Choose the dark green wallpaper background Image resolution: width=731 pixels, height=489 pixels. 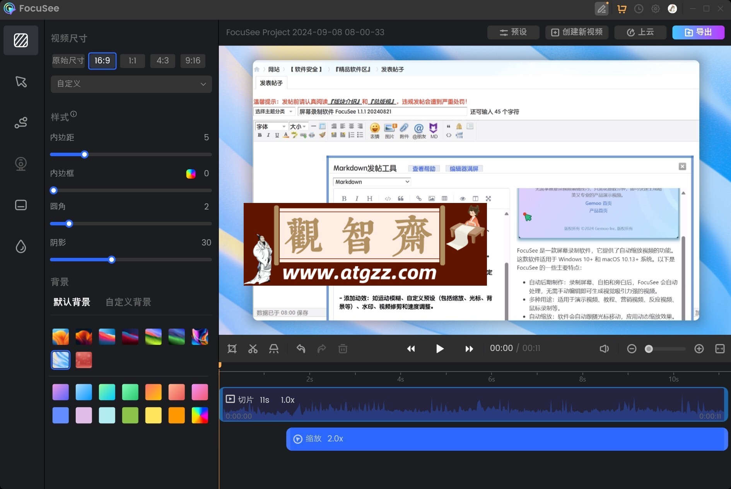pos(177,337)
